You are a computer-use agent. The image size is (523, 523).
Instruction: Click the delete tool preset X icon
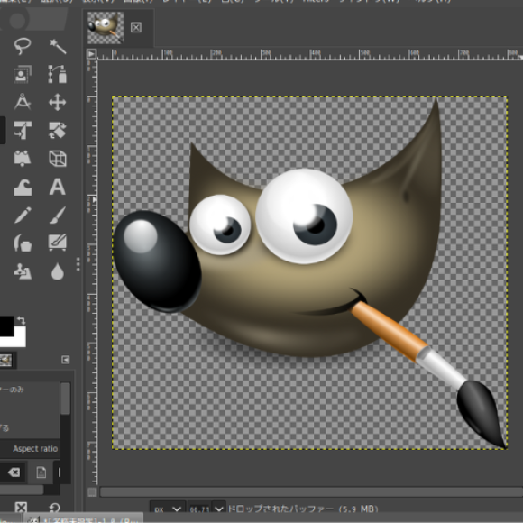tap(21, 508)
